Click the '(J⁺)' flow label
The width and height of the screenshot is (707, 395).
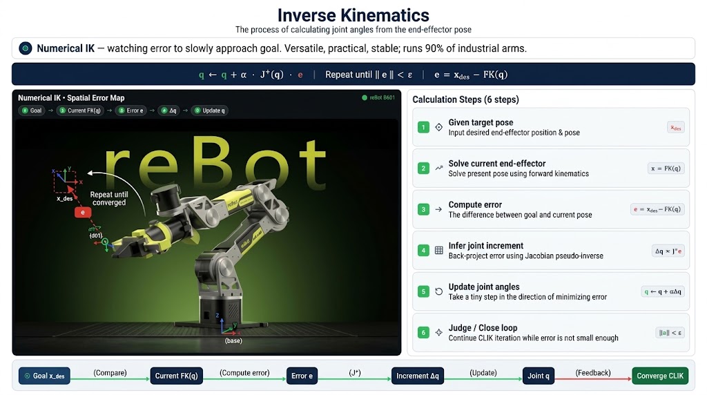(x=355, y=373)
